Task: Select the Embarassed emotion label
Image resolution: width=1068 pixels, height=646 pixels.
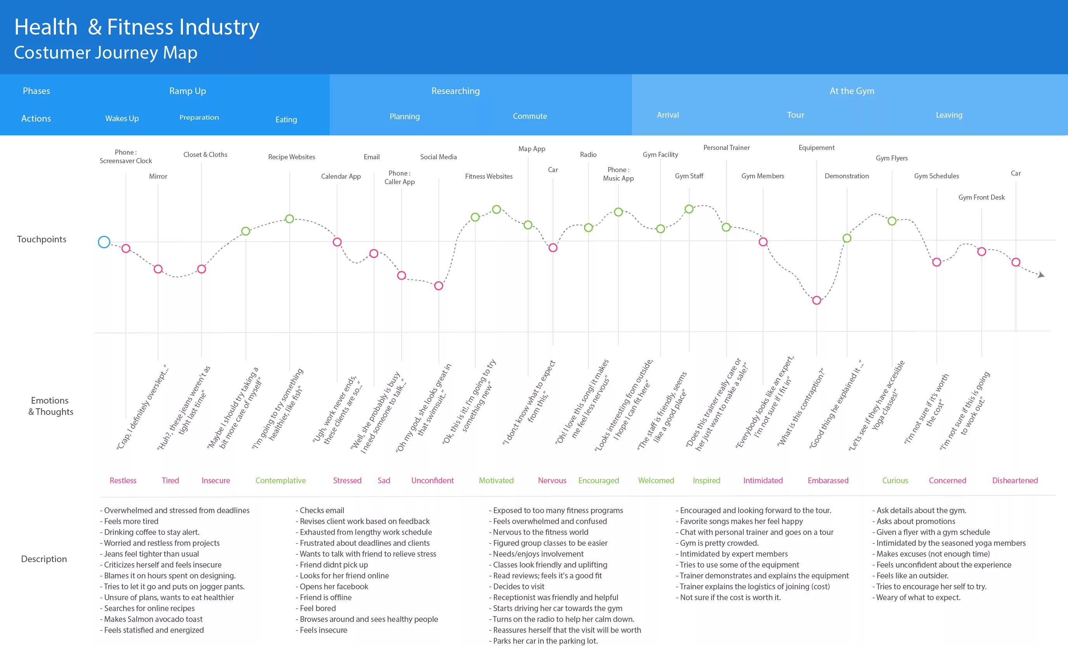Action: click(x=828, y=481)
